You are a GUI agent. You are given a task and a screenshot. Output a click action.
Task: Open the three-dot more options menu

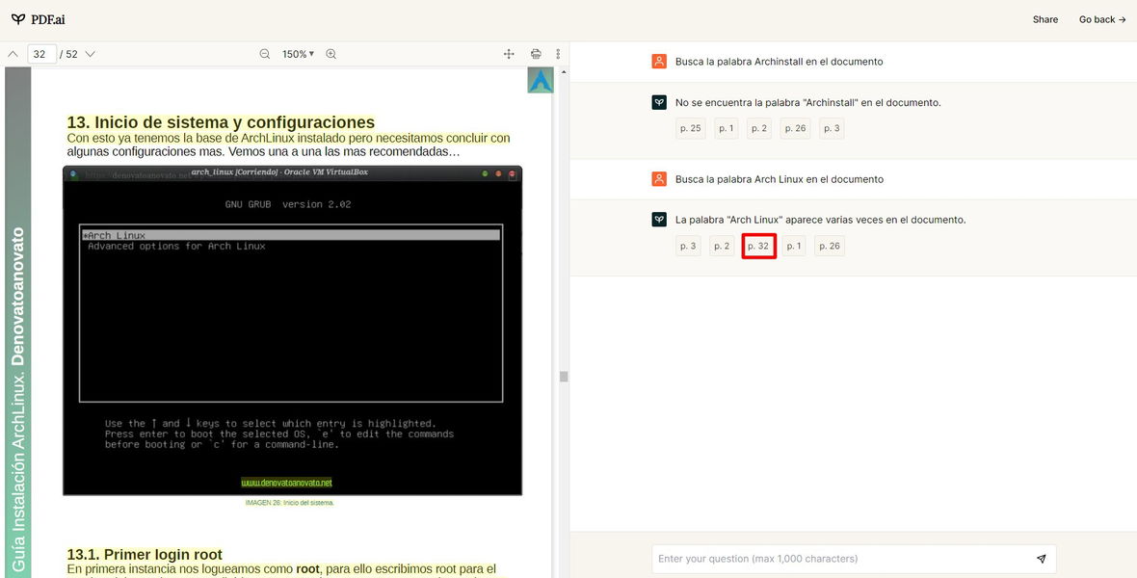click(558, 54)
